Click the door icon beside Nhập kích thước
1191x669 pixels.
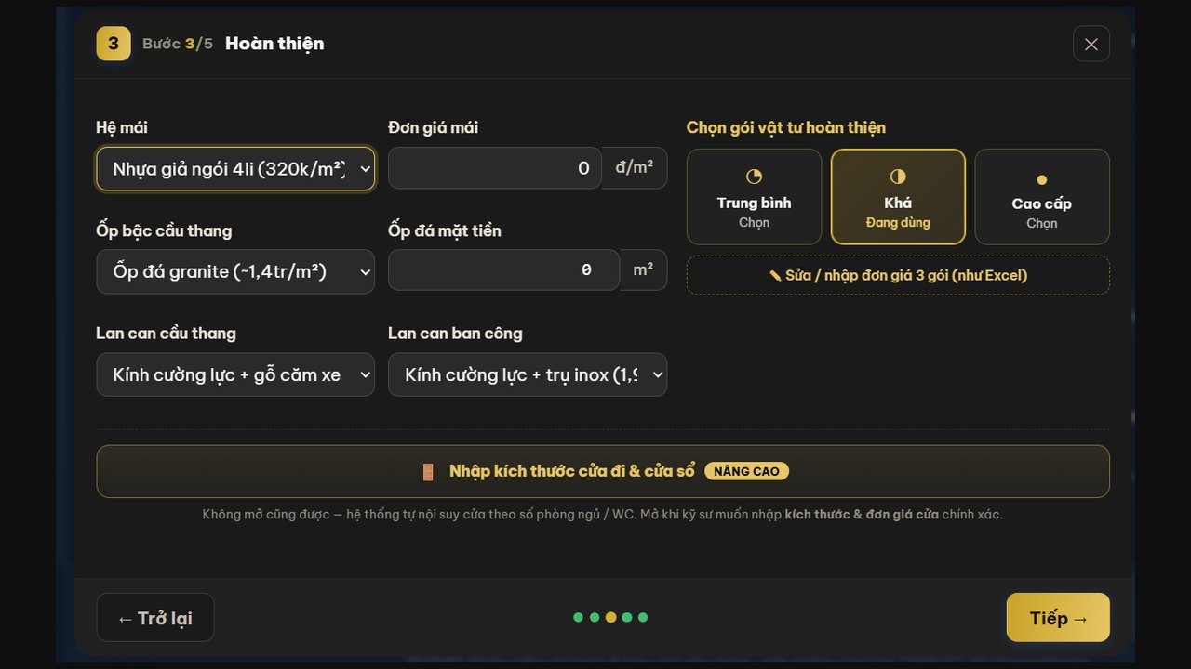point(428,471)
